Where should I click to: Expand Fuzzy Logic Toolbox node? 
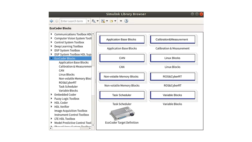pyautogui.click(x=51, y=99)
